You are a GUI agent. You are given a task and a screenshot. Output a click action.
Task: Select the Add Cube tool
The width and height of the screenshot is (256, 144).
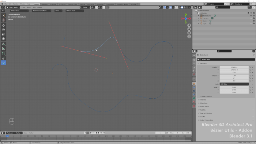pyautogui.click(x=3, y=54)
